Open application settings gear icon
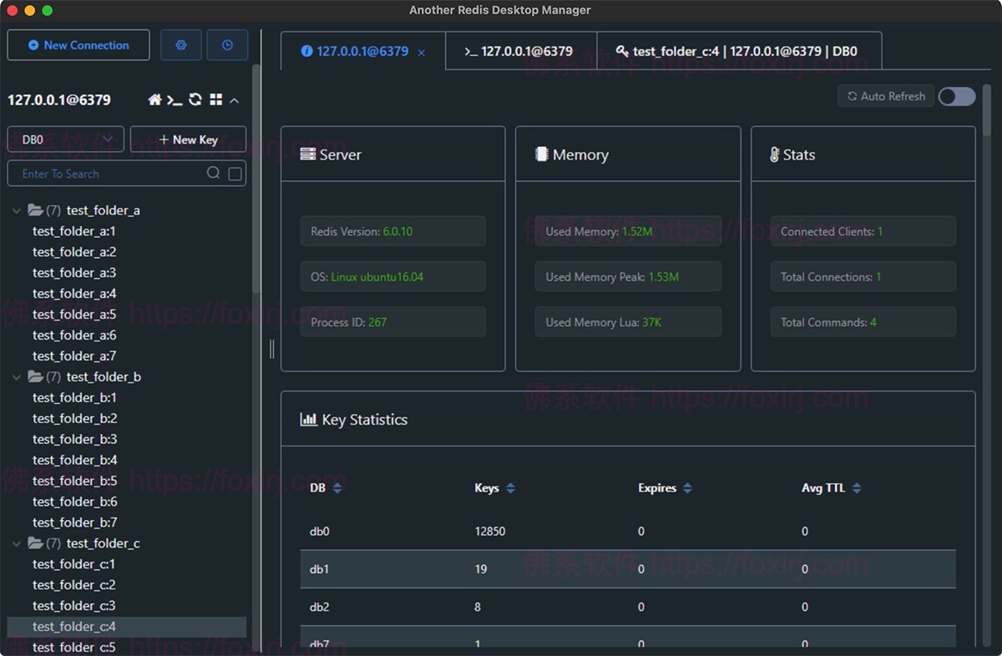This screenshot has height=656, width=1002. (x=180, y=44)
